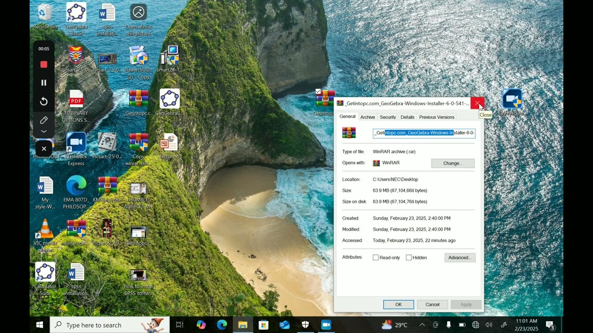
Task: Open the 29°C weather widget
Action: pos(394,325)
